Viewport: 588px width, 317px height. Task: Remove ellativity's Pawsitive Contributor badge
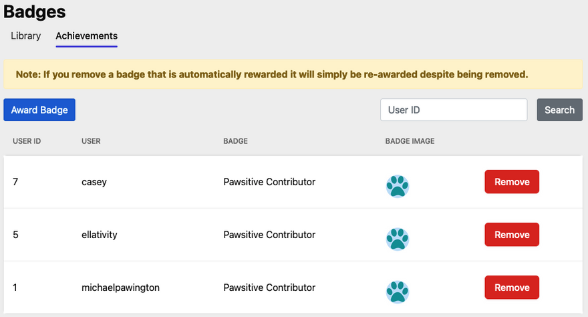tap(512, 235)
